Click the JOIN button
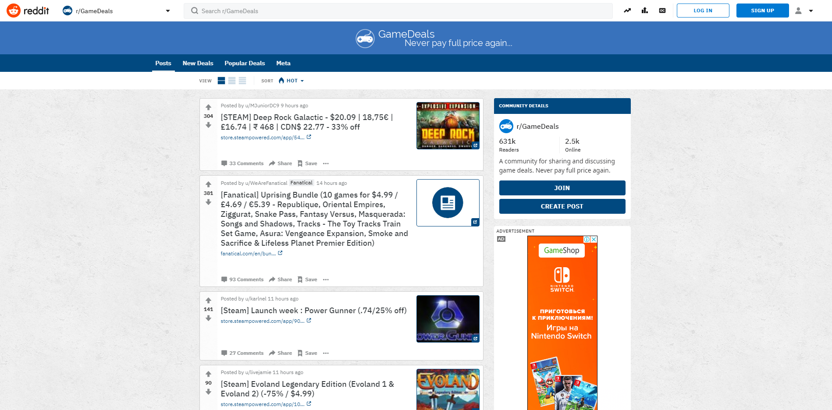 click(562, 187)
